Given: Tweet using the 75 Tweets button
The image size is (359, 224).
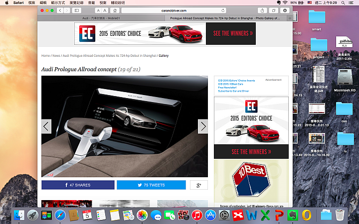Looking at the screenshot, I should point(152,185).
